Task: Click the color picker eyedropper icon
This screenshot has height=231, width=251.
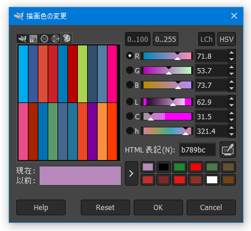Action: click(x=228, y=150)
